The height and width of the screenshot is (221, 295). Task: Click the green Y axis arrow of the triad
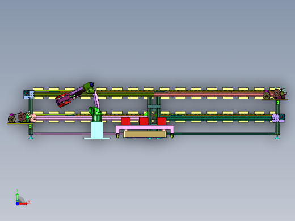[17, 197]
